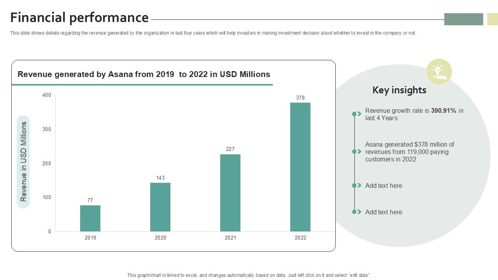This screenshot has width=498, height=280.
Task: Click the 2021 axis label
Action: [x=230, y=238]
